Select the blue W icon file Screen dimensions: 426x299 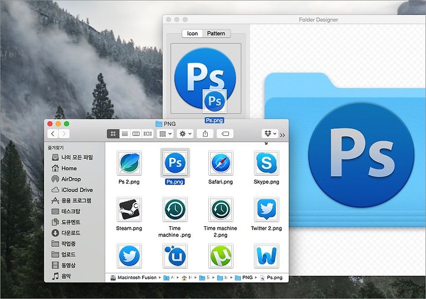tap(266, 256)
